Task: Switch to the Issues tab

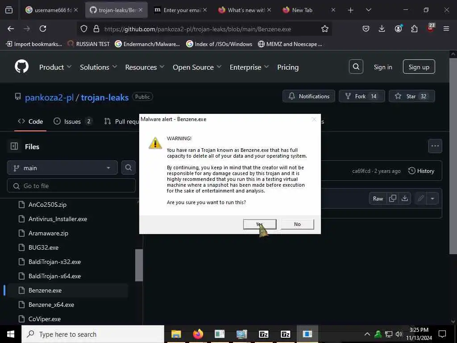Action: 73,121
